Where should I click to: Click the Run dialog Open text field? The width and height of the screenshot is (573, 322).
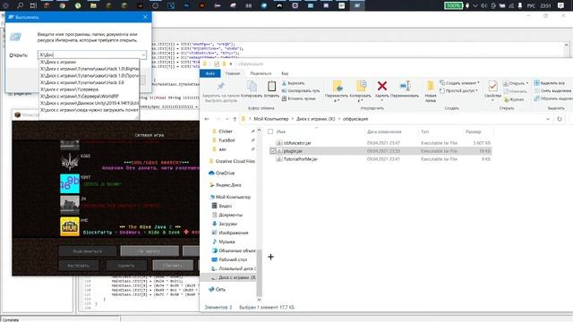pyautogui.click(x=89, y=55)
